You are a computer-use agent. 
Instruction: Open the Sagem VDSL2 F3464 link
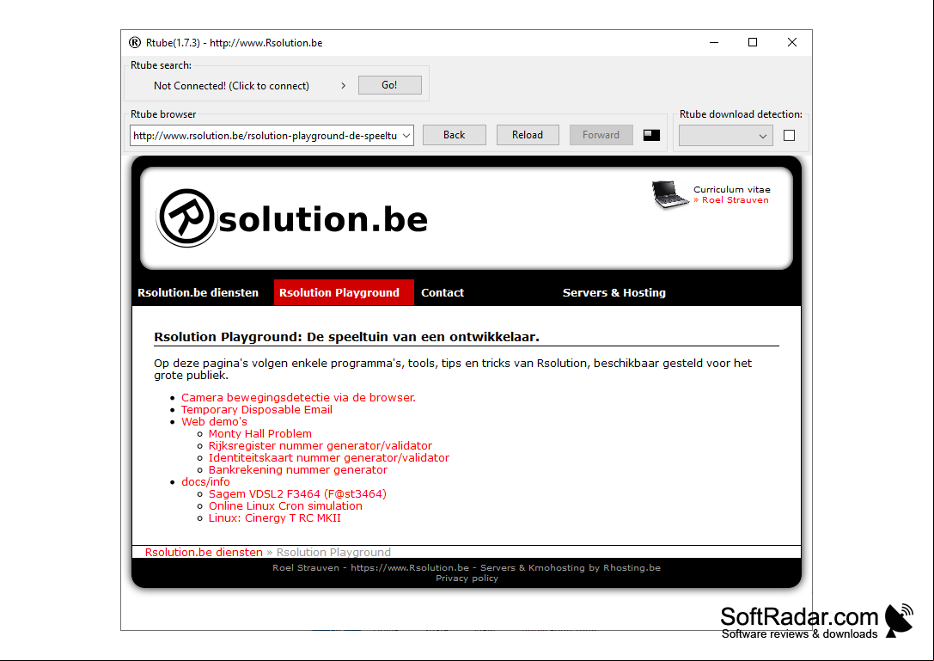click(297, 493)
